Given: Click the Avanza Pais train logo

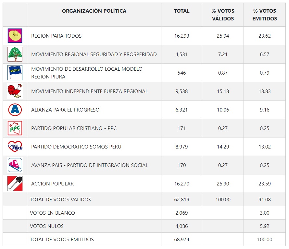Looking at the screenshot, I should click(x=15, y=165).
